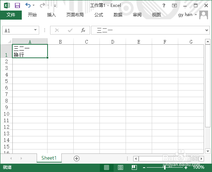Select column A header

30,42
